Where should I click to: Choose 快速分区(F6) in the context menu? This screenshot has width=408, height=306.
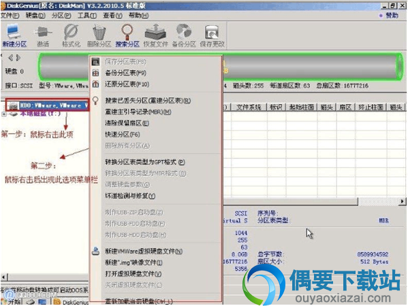[x=123, y=134]
